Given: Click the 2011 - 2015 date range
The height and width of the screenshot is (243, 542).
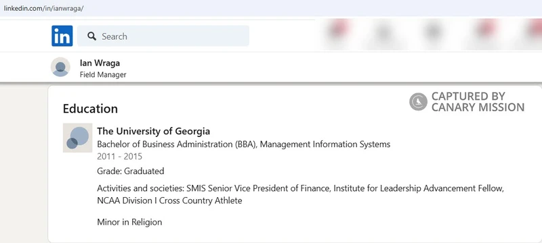Looking at the screenshot, I should (120, 157).
